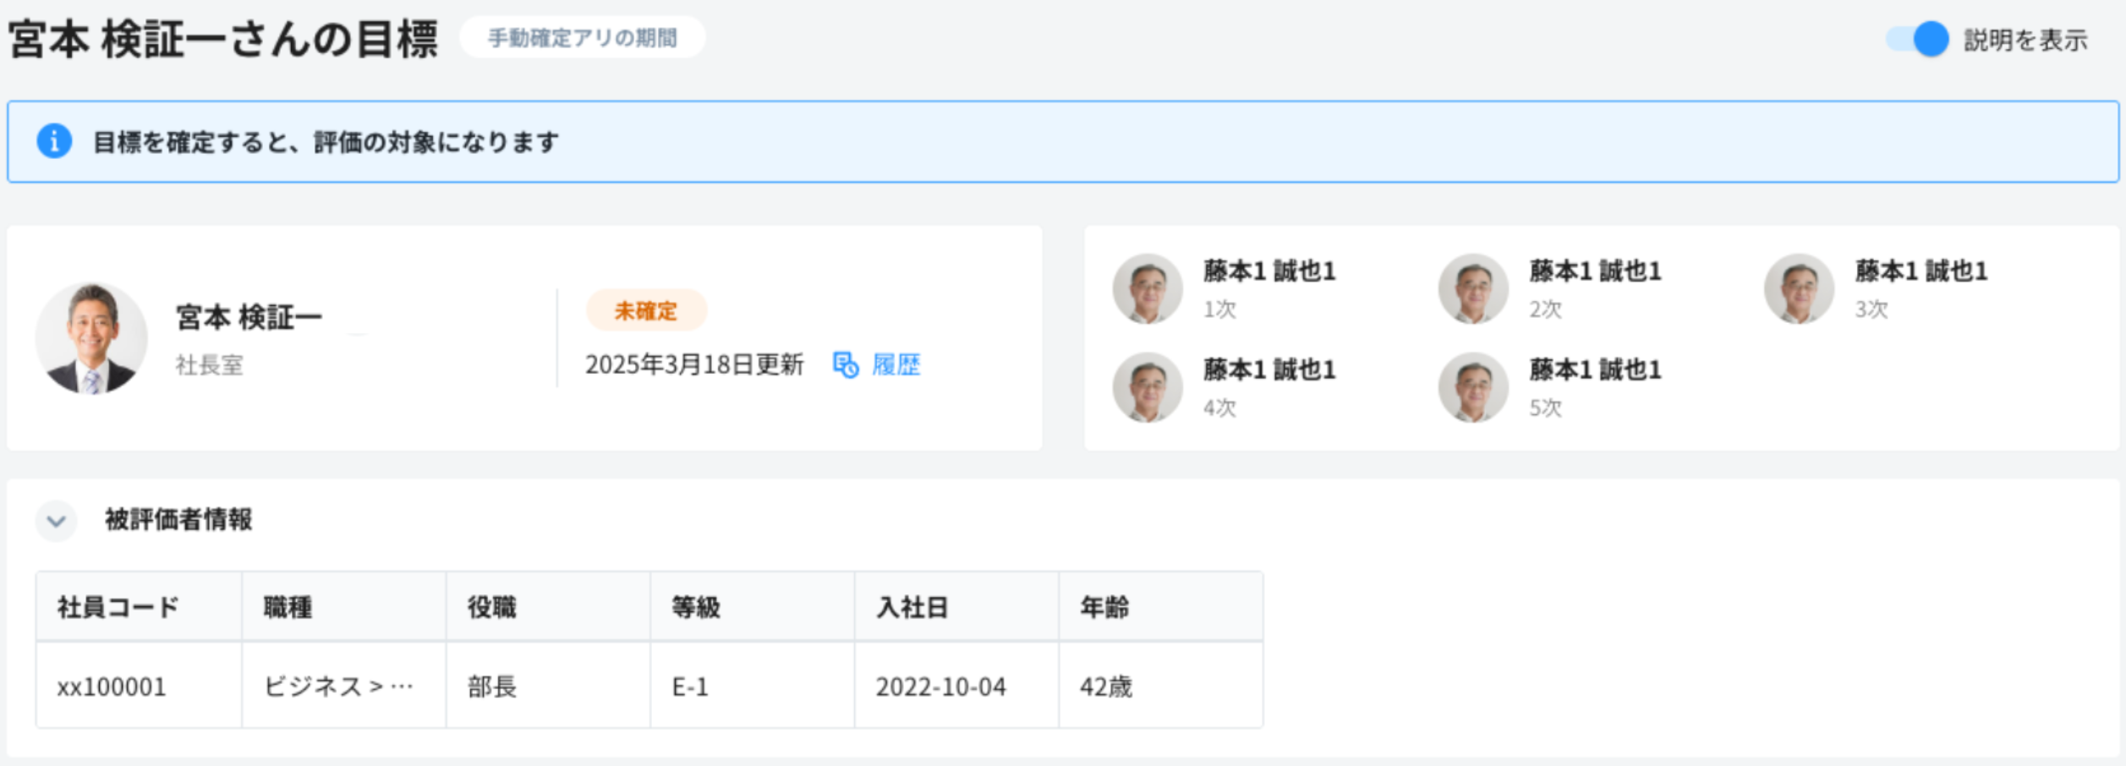Collapse the 被評価者情報 section chevron
The image size is (2126, 766).
click(x=56, y=523)
